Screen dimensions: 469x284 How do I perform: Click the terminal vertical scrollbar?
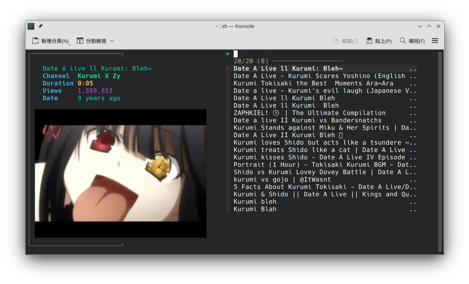(440, 152)
